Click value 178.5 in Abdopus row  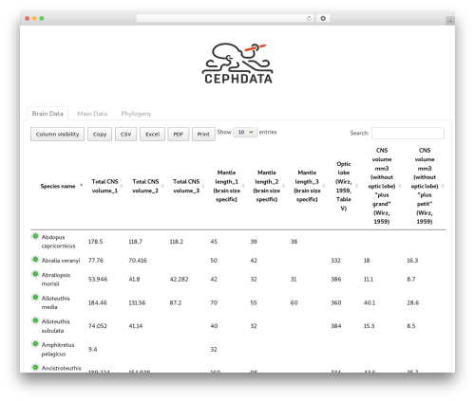[x=95, y=242]
